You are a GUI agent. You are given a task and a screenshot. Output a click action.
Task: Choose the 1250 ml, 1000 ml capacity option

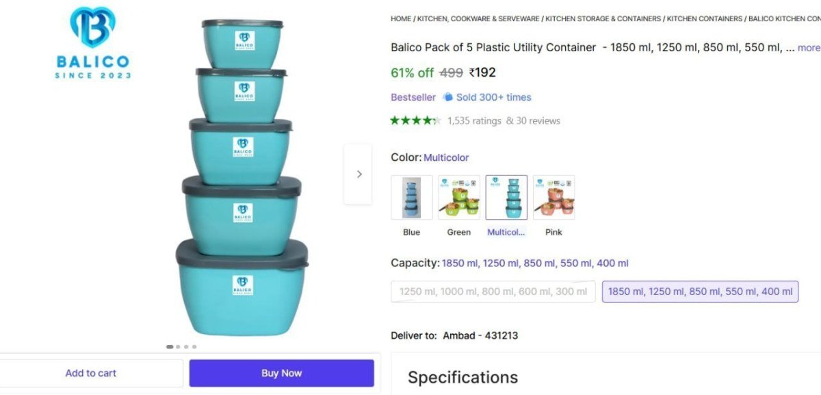pos(493,291)
